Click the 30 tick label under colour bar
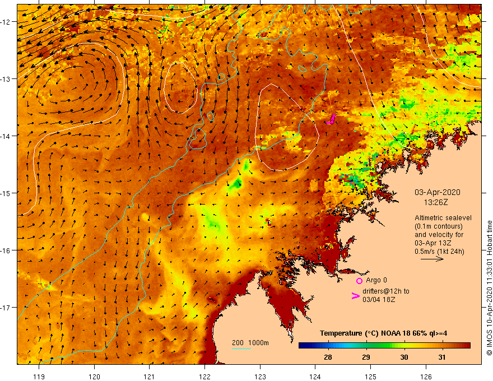The height and width of the screenshot is (381, 493). point(404,357)
